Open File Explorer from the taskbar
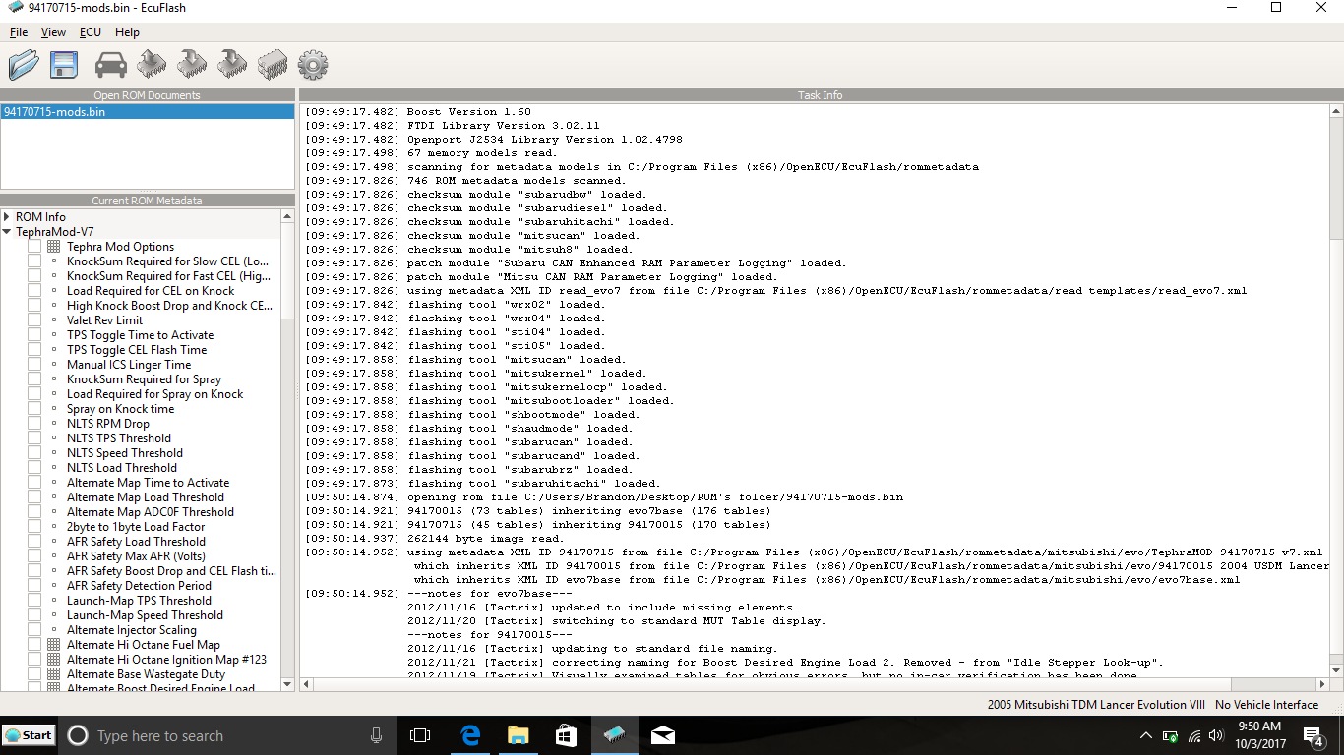Viewport: 1344px width, 755px height. click(518, 735)
